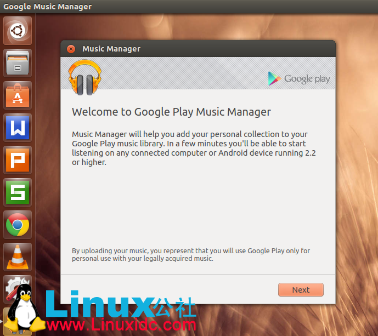Click the legal upload disclaimer text

pos(190,254)
